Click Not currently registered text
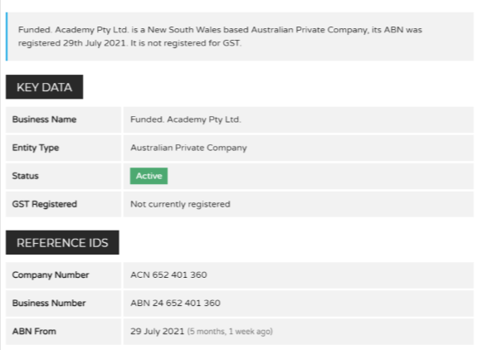Viewport: 477px width, 350px height. point(180,204)
